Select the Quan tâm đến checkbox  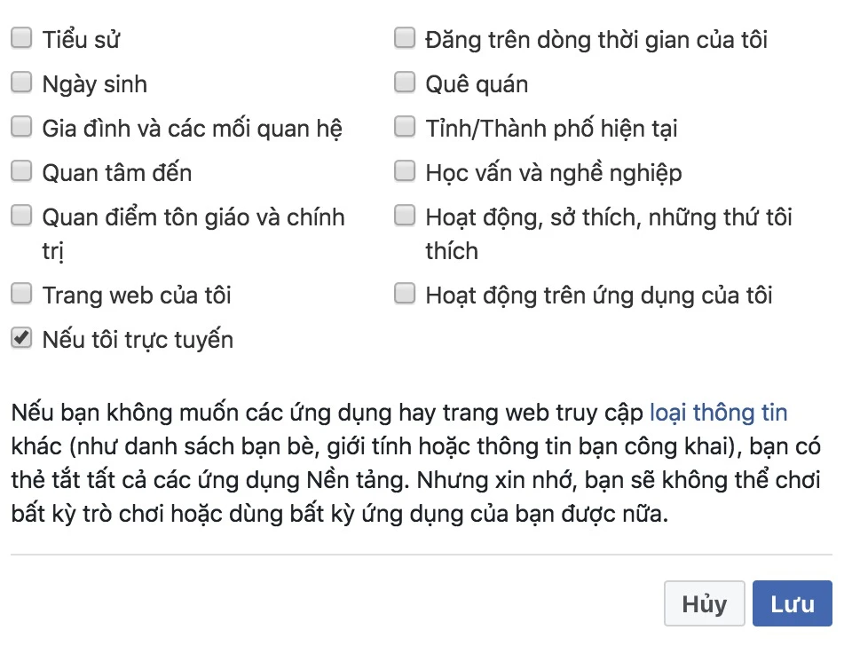click(21, 170)
